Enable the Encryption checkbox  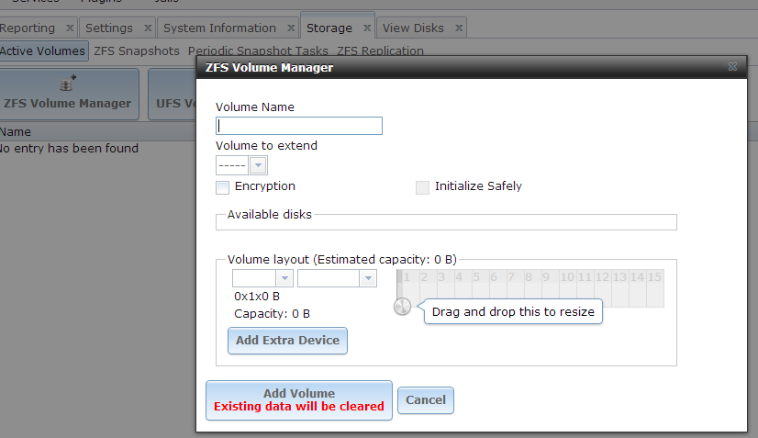(x=222, y=187)
